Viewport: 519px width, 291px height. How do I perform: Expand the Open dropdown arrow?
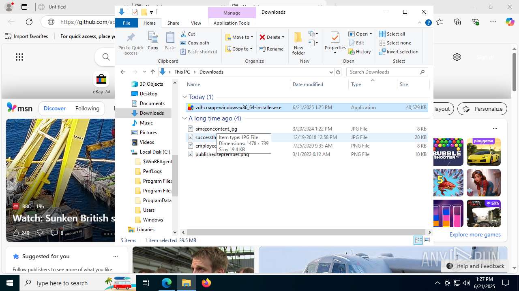point(371,34)
